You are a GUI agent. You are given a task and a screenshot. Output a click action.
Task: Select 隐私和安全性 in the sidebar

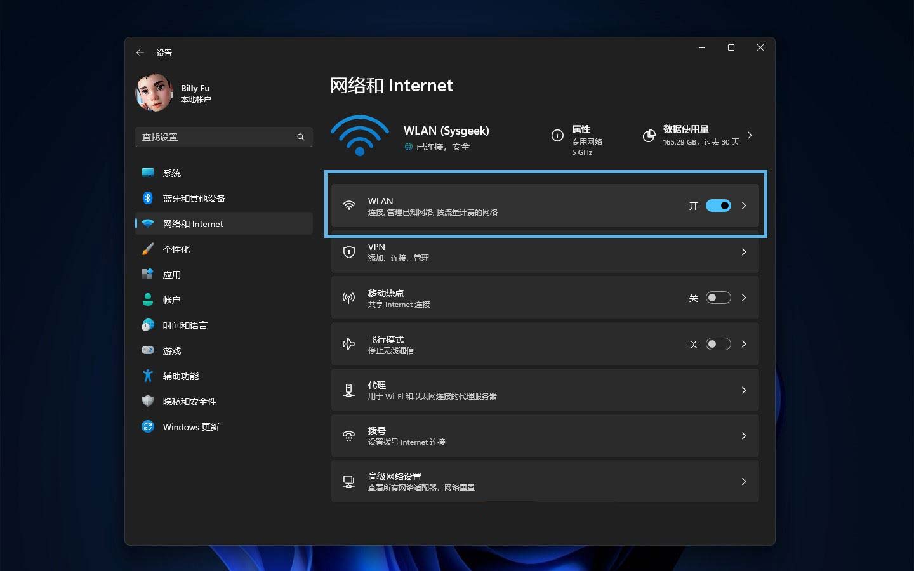click(189, 401)
